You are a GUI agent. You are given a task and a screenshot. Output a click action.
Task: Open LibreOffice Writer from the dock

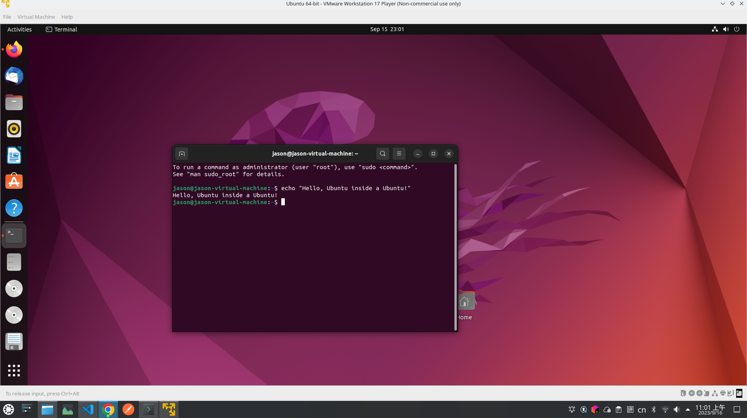(x=14, y=155)
